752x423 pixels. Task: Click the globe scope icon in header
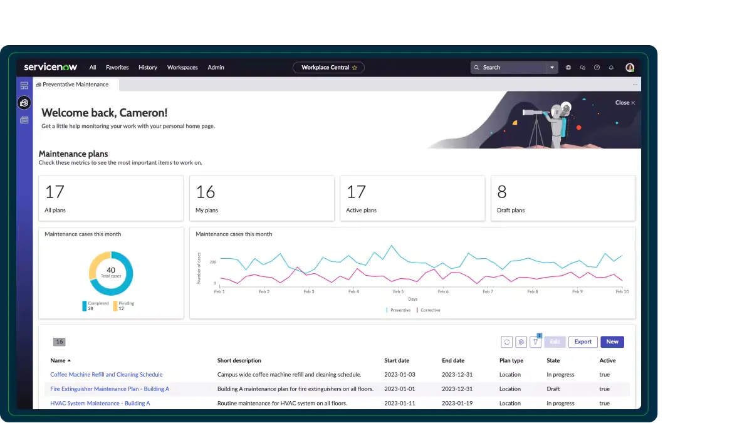tap(568, 68)
